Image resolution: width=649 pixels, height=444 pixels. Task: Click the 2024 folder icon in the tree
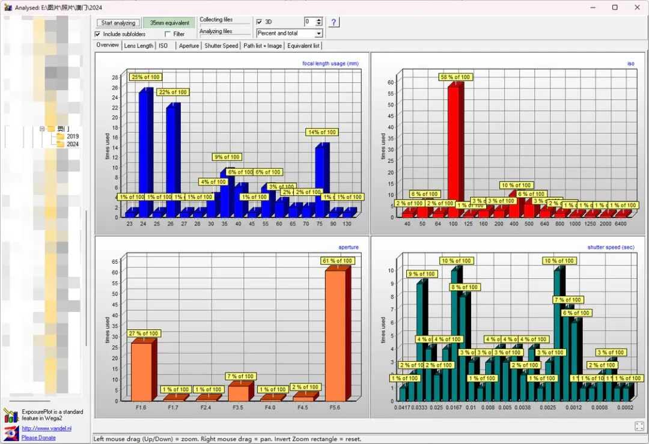coord(61,144)
